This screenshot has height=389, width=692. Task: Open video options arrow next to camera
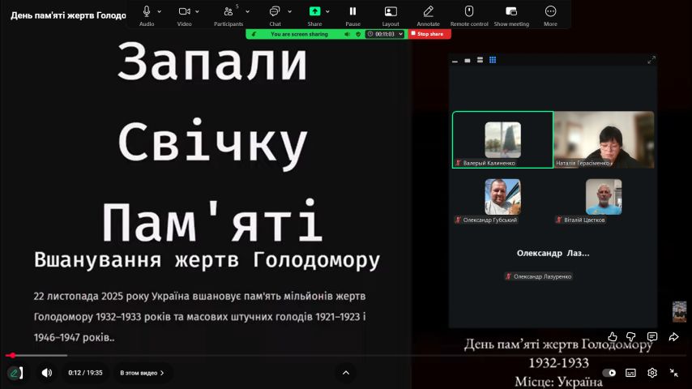(198, 11)
